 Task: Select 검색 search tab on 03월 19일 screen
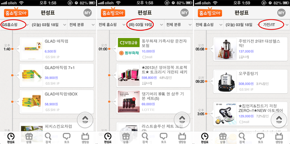pyautogui.click(x=145, y=138)
